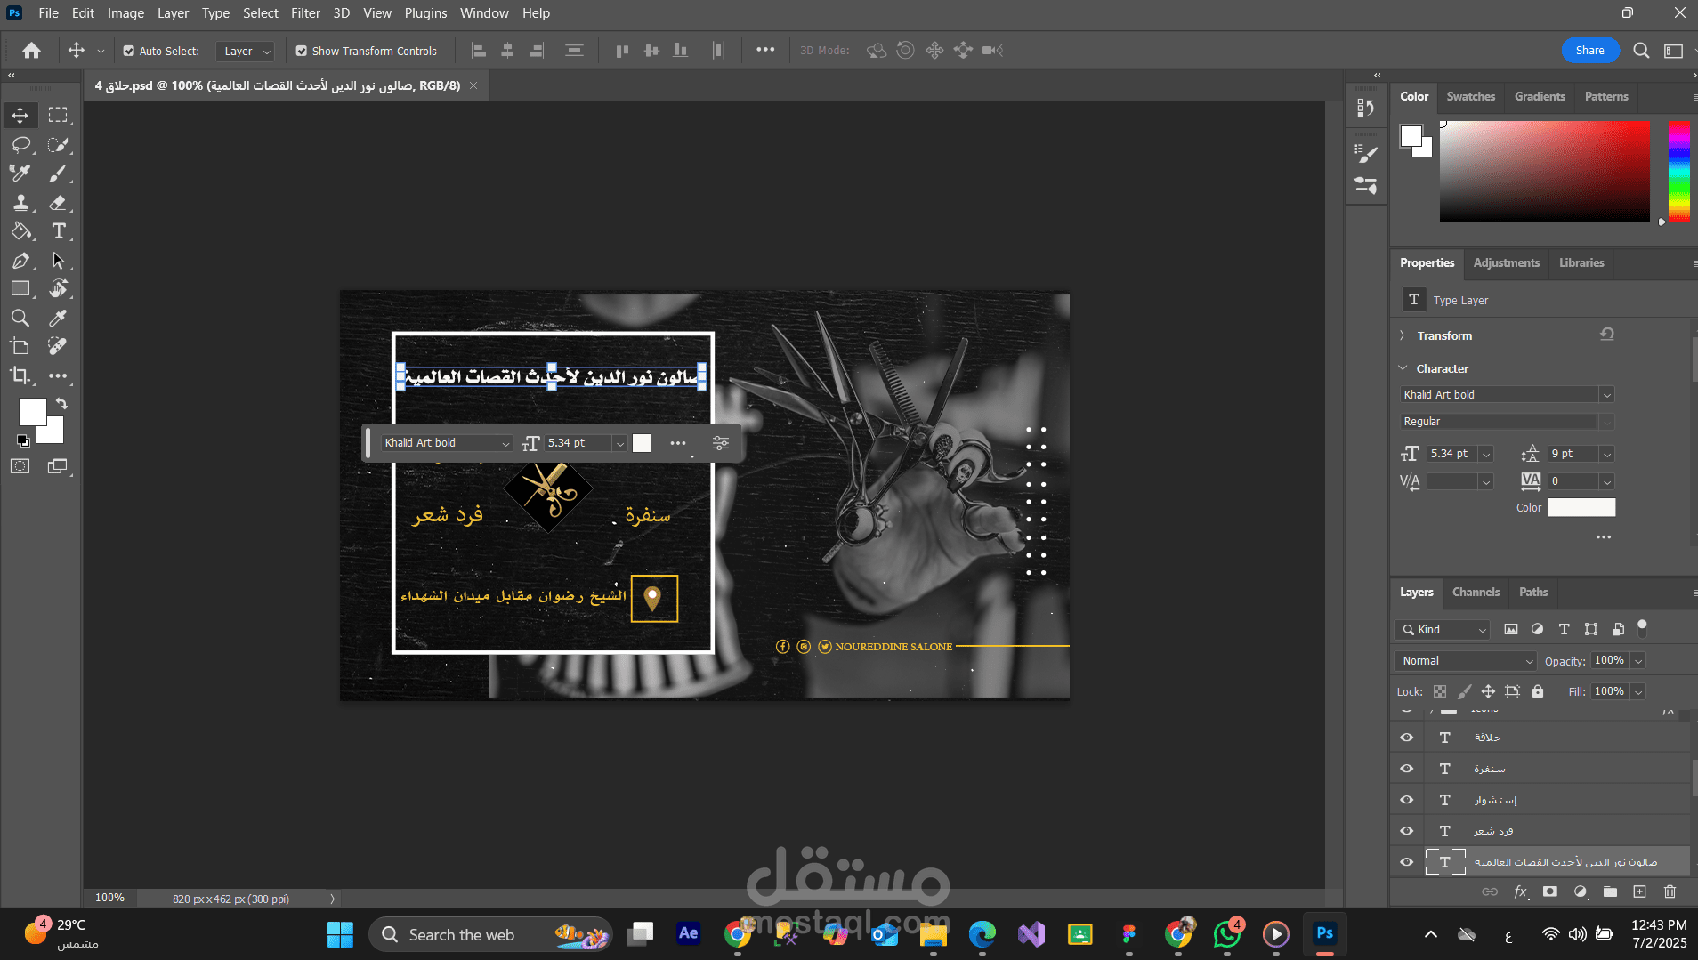Collapse the Character section

(1403, 368)
